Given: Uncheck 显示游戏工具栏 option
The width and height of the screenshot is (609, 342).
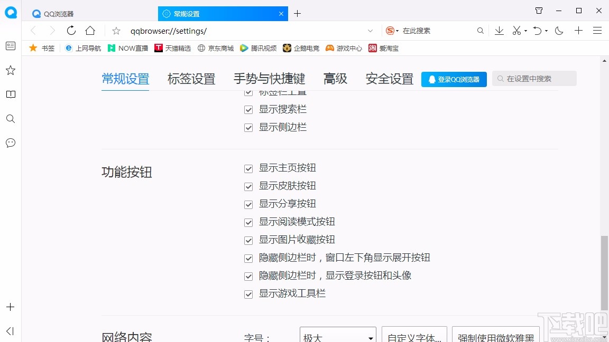Looking at the screenshot, I should click(248, 294).
